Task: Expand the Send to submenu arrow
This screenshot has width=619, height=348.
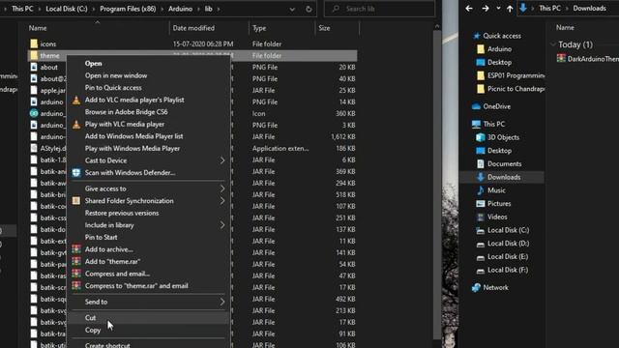Action: tap(222, 302)
